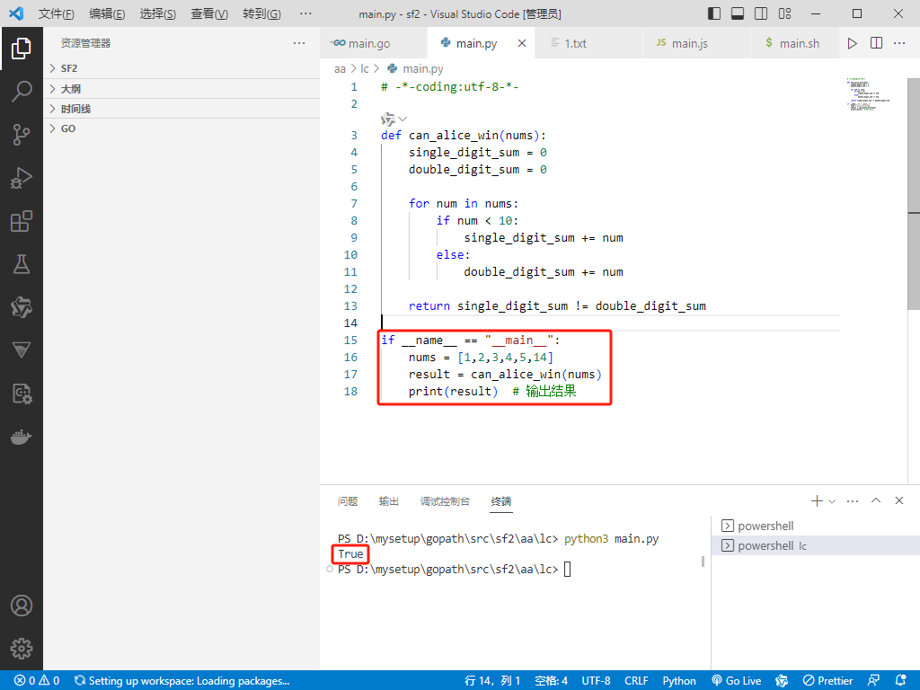
Task: Click errors and warnings status item
Action: 37,681
